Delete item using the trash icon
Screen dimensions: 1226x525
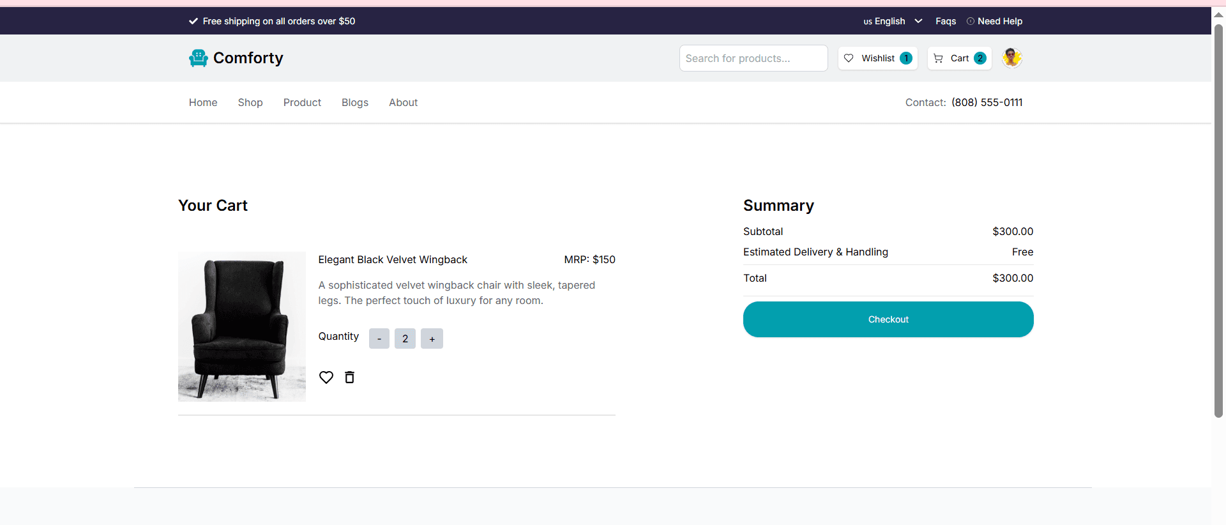pos(349,377)
